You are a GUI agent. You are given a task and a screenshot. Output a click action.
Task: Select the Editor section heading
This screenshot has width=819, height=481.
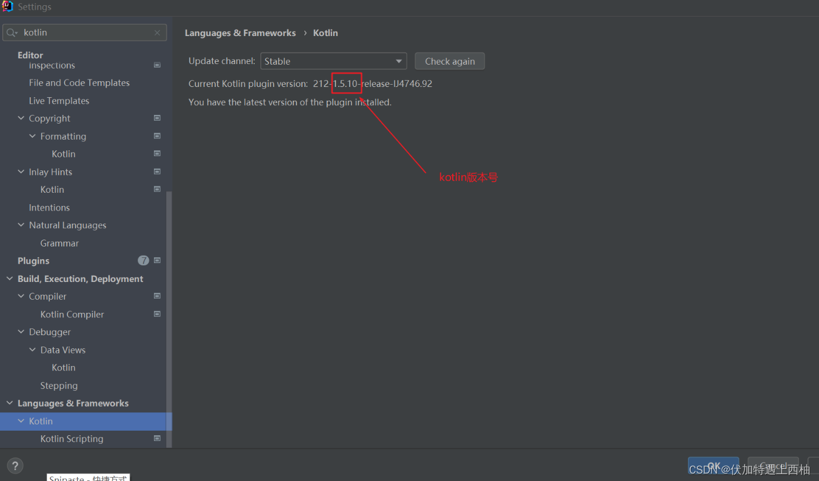coord(30,55)
